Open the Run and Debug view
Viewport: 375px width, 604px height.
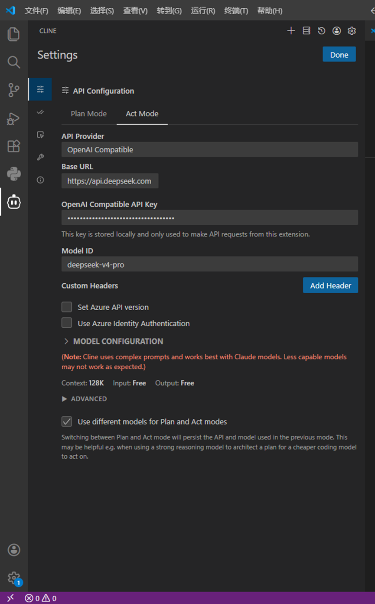coord(14,118)
